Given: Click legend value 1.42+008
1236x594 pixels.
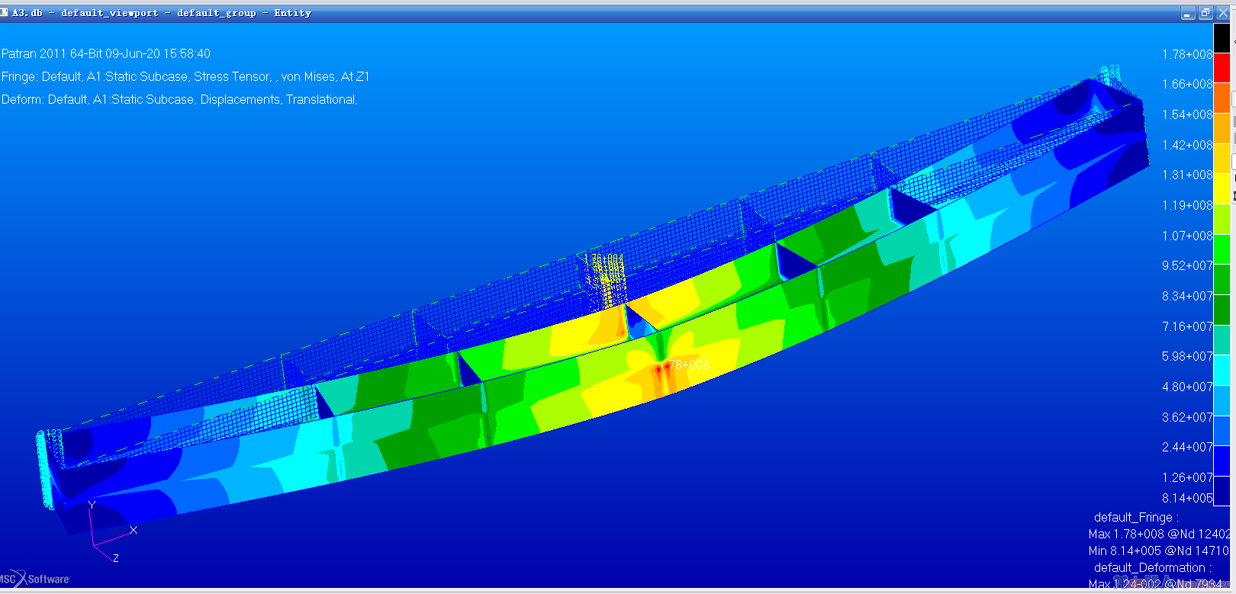Looking at the screenshot, I should (x=1187, y=145).
